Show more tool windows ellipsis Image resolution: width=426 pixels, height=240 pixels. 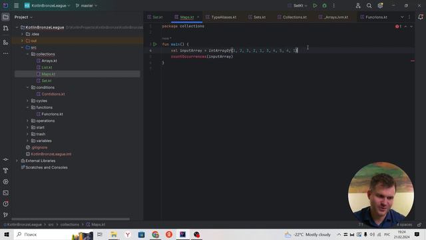click(x=5, y=53)
